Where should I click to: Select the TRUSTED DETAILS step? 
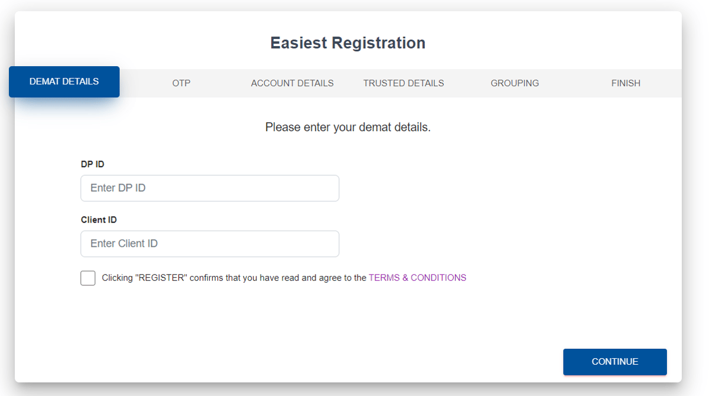pos(404,83)
